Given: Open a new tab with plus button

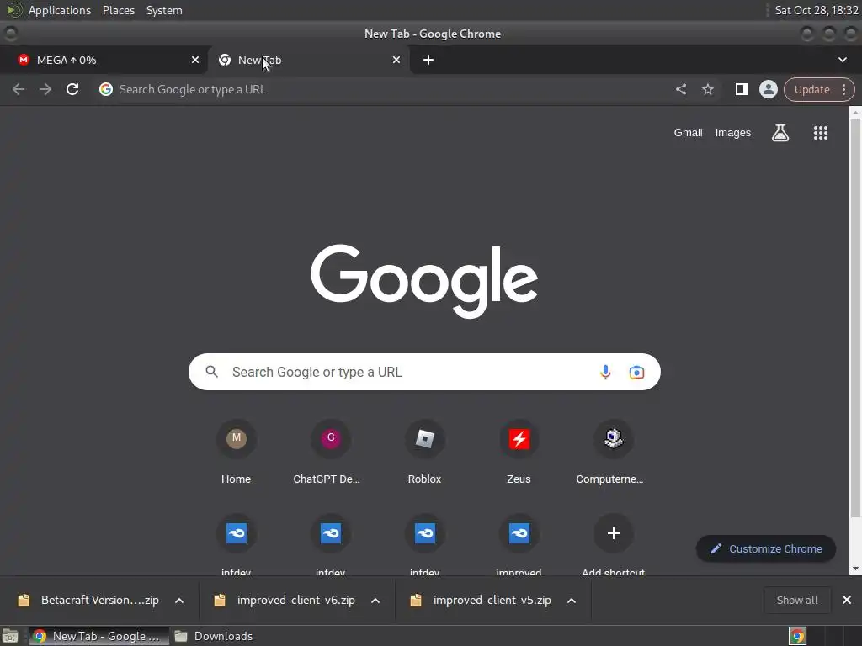Looking at the screenshot, I should 428,60.
